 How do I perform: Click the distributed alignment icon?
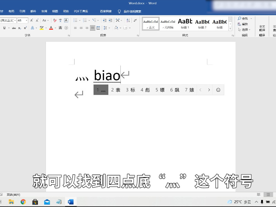point(98,28)
